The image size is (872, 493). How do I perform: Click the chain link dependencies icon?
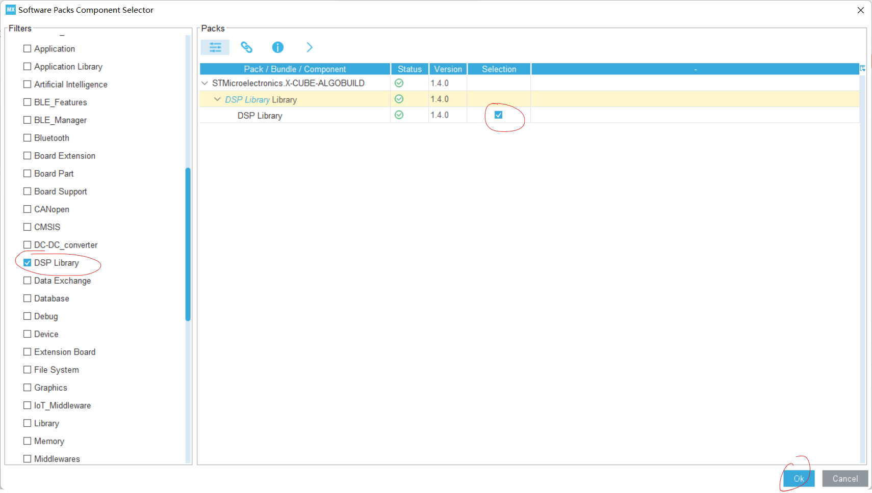pos(246,47)
